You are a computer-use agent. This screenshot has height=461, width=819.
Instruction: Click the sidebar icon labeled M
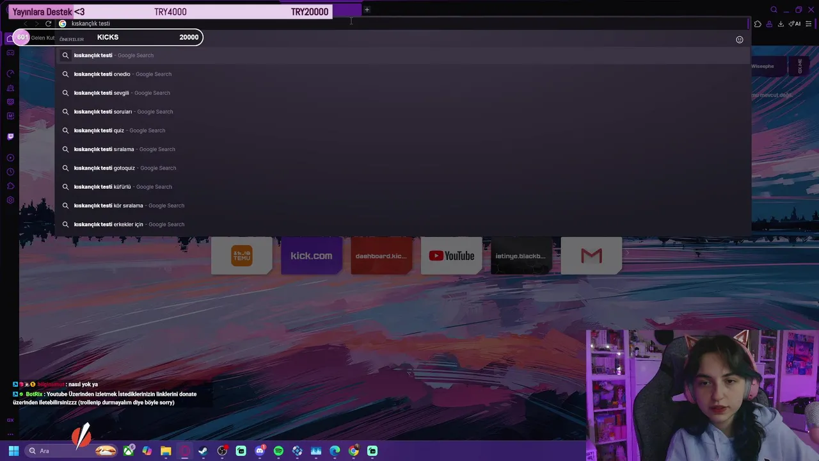point(10,116)
